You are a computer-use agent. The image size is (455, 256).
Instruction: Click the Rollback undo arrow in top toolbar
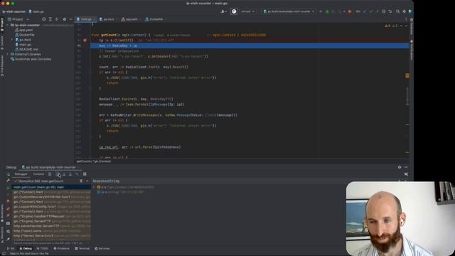pyautogui.click(x=390, y=11)
